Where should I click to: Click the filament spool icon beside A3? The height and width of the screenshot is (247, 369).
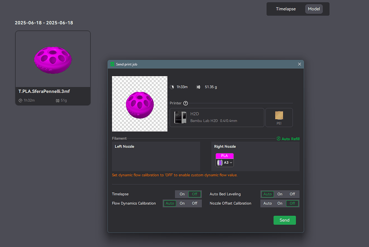(x=219, y=162)
